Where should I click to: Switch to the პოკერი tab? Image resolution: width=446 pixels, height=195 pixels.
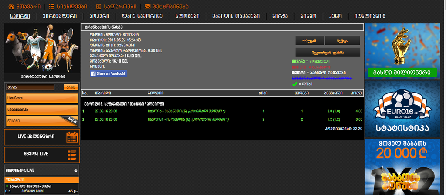pos(99,16)
